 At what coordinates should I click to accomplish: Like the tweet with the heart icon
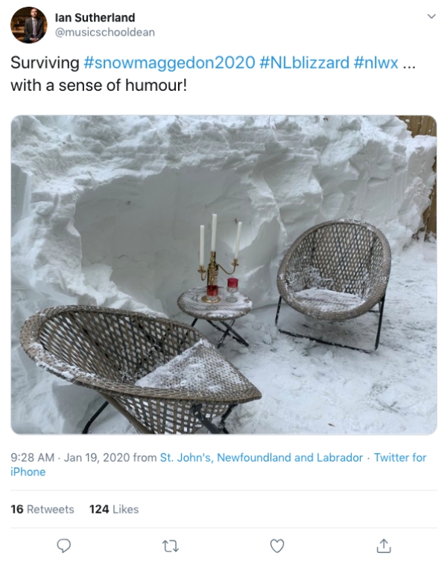[277, 546]
